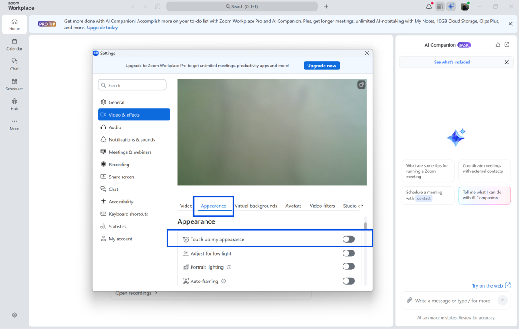519x329 pixels.
Task: Enable Touch up my appearance toggle
Action: click(348, 239)
